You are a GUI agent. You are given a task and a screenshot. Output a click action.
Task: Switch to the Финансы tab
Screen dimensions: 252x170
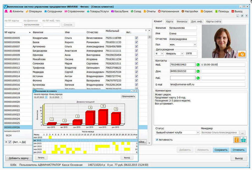[x=182, y=21]
